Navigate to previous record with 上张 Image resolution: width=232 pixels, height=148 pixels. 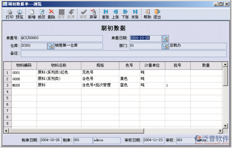(115, 14)
